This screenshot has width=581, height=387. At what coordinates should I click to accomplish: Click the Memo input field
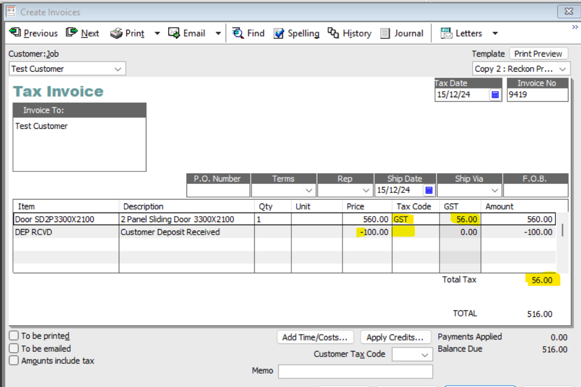point(355,371)
